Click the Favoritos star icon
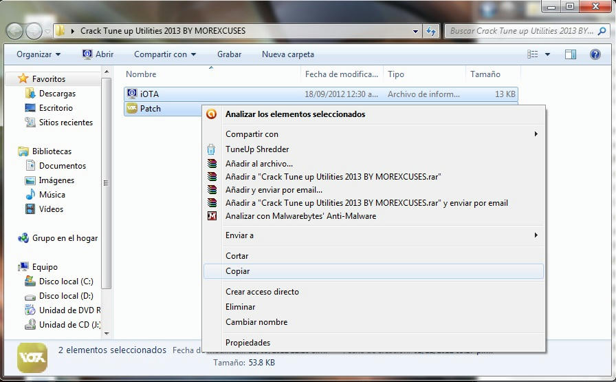Image resolution: width=616 pixels, height=382 pixels. [23, 78]
